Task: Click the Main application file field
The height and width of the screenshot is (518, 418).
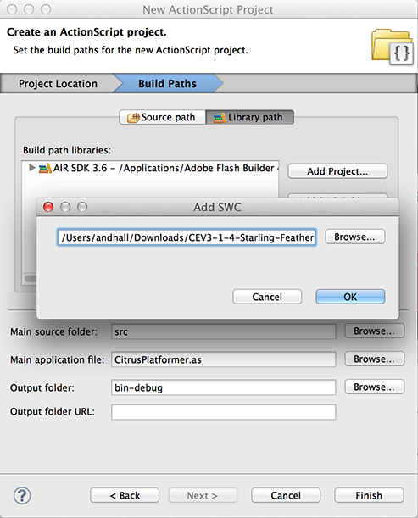Action: pos(223,359)
